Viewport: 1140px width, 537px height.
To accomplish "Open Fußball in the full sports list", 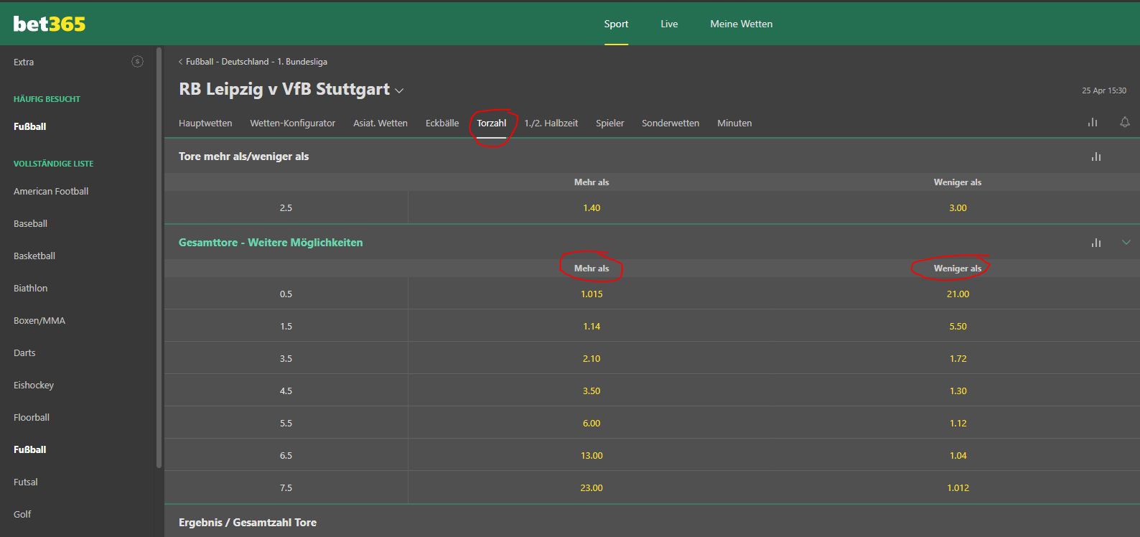I will [29, 449].
